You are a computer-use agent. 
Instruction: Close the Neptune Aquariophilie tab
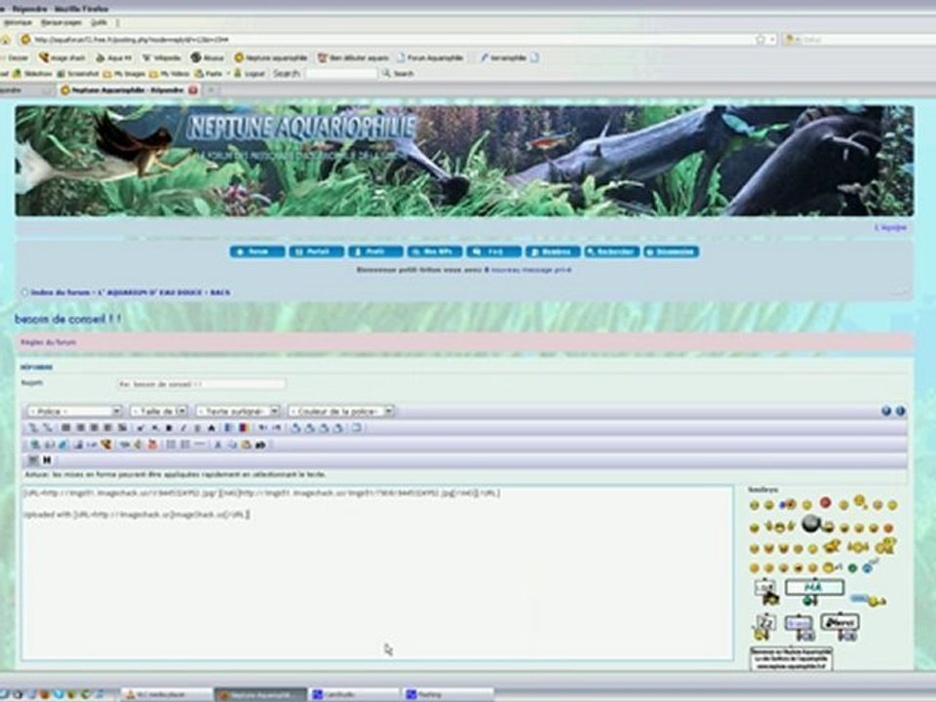tap(193, 90)
